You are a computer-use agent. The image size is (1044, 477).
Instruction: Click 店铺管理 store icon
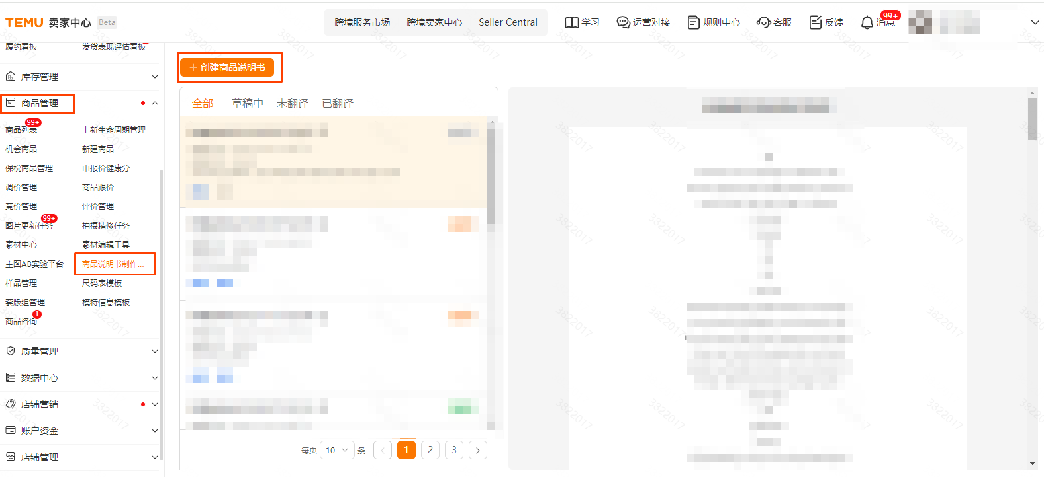click(x=11, y=457)
